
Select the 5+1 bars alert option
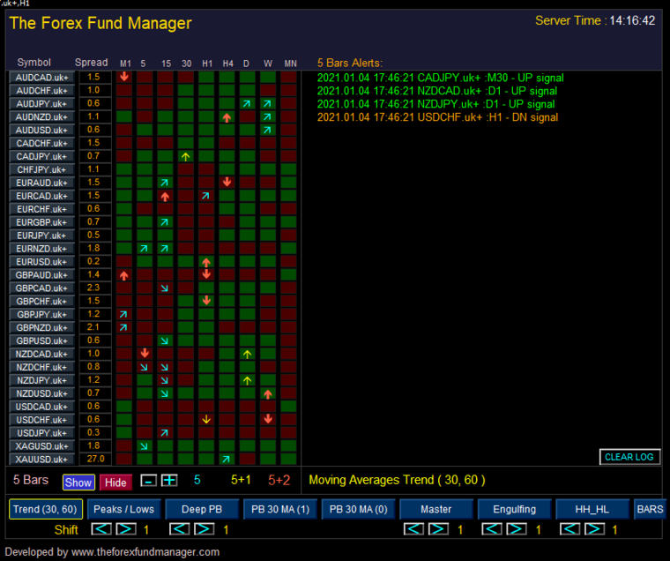point(240,481)
